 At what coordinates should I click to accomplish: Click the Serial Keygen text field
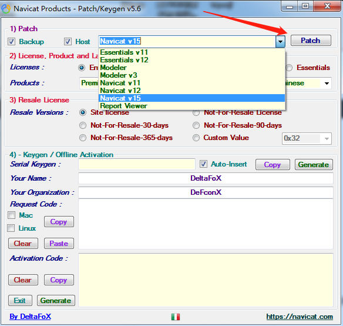(137, 164)
